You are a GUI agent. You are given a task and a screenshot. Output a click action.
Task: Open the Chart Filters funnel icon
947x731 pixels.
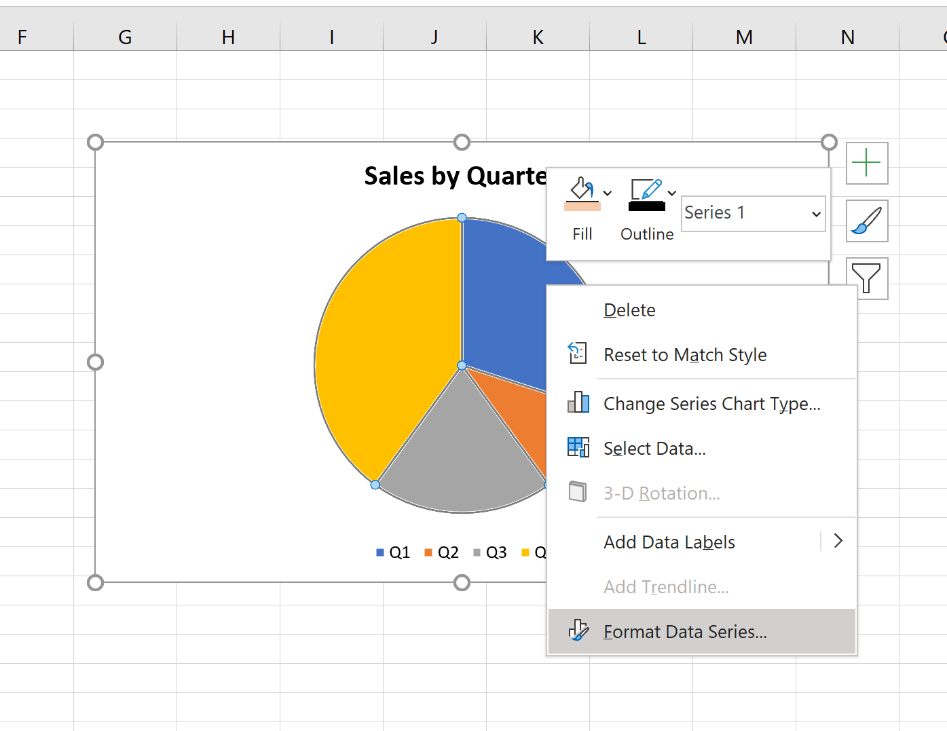[x=866, y=278]
